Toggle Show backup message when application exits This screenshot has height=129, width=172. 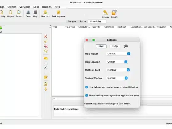(x=87, y=96)
